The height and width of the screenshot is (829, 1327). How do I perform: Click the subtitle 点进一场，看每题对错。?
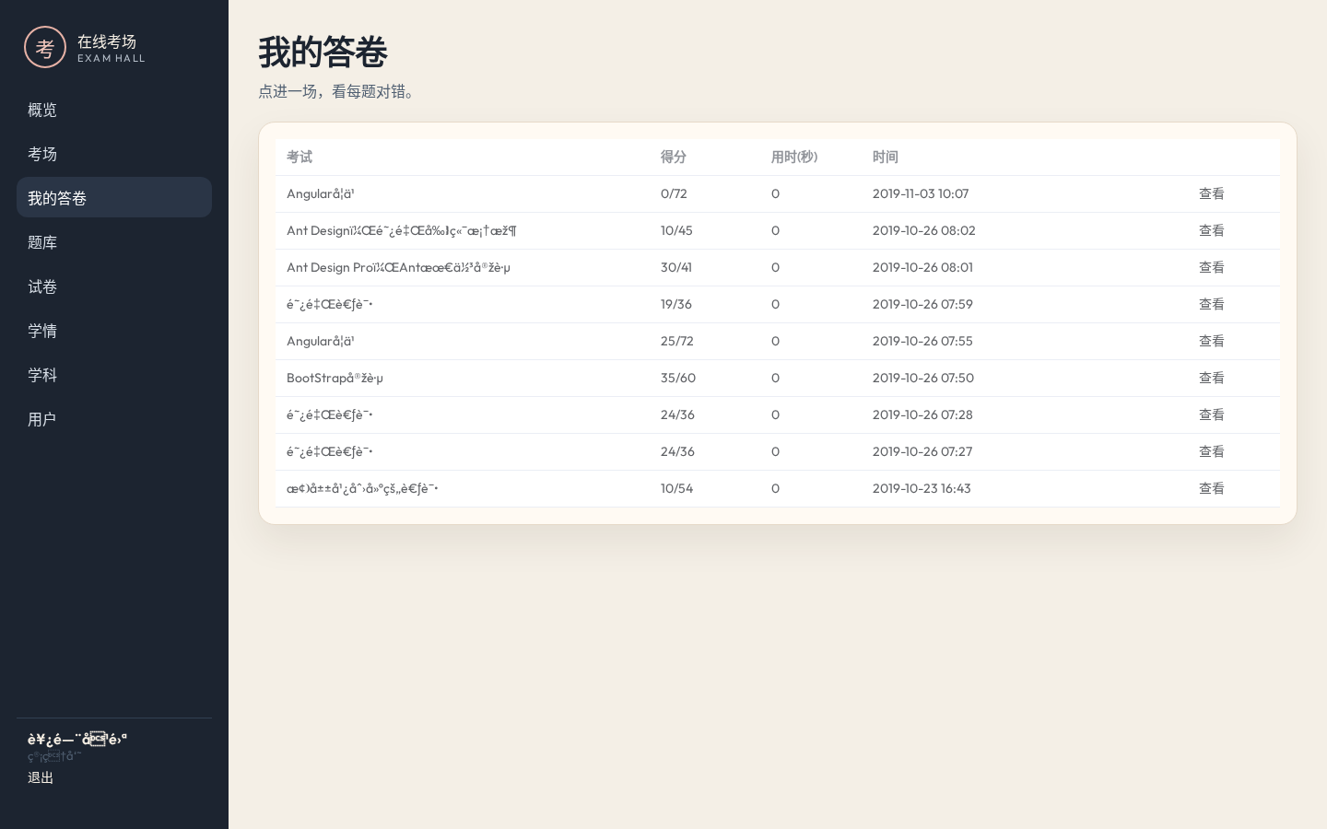pyautogui.click(x=339, y=91)
